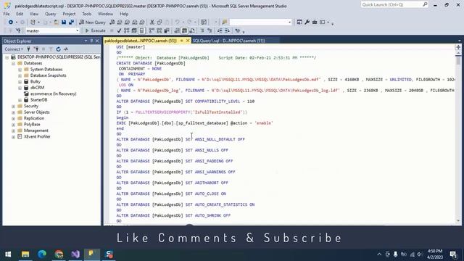This screenshot has height=261, width=464.
Task: Click the Comment out selected lines icon
Action: [x=202, y=30]
